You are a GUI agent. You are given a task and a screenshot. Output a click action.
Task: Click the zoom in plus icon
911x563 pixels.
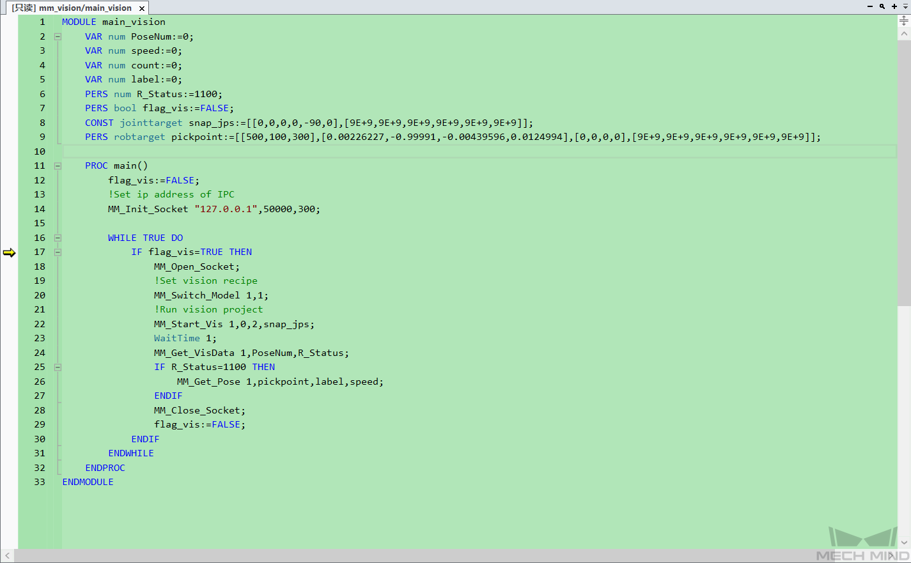(894, 6)
